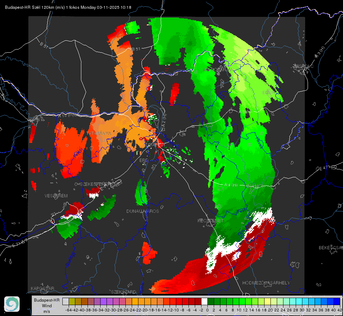Click the EGER city label
Image resolution: width=343 pixels, height=316 pixels.
click(x=268, y=93)
